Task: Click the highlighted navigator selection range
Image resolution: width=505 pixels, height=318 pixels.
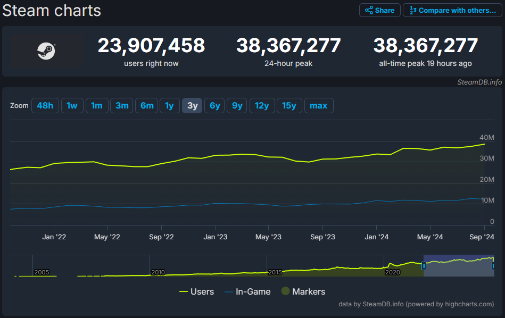Action: tap(459, 266)
